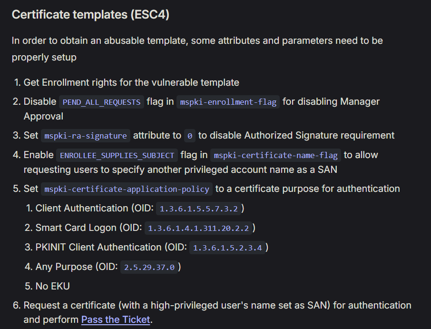
Task: Click the mspki-certificate-application-policy code snippet
Action: click(x=127, y=189)
